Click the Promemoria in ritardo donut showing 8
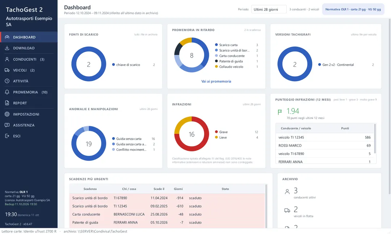 click(192, 55)
